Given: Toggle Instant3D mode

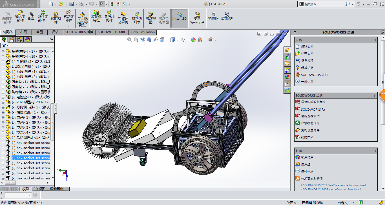Looking at the screenshot, I should (x=180, y=18).
